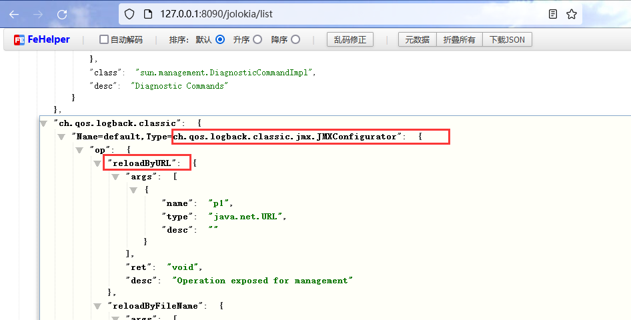Collapse the object inside reloadByURL args
631x320 pixels.
(x=133, y=190)
